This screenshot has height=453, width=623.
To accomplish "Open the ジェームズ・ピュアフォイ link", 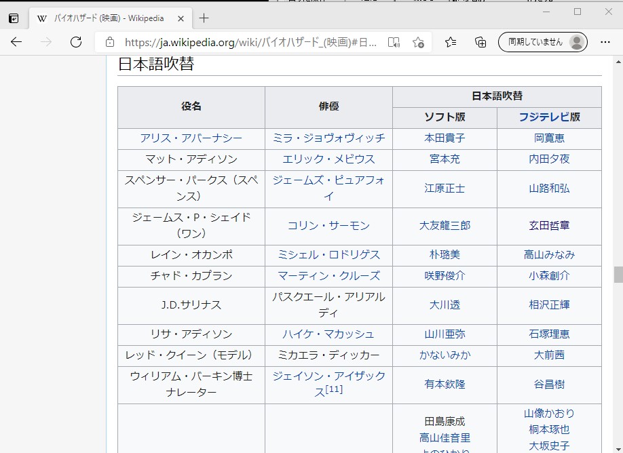I will [x=328, y=189].
